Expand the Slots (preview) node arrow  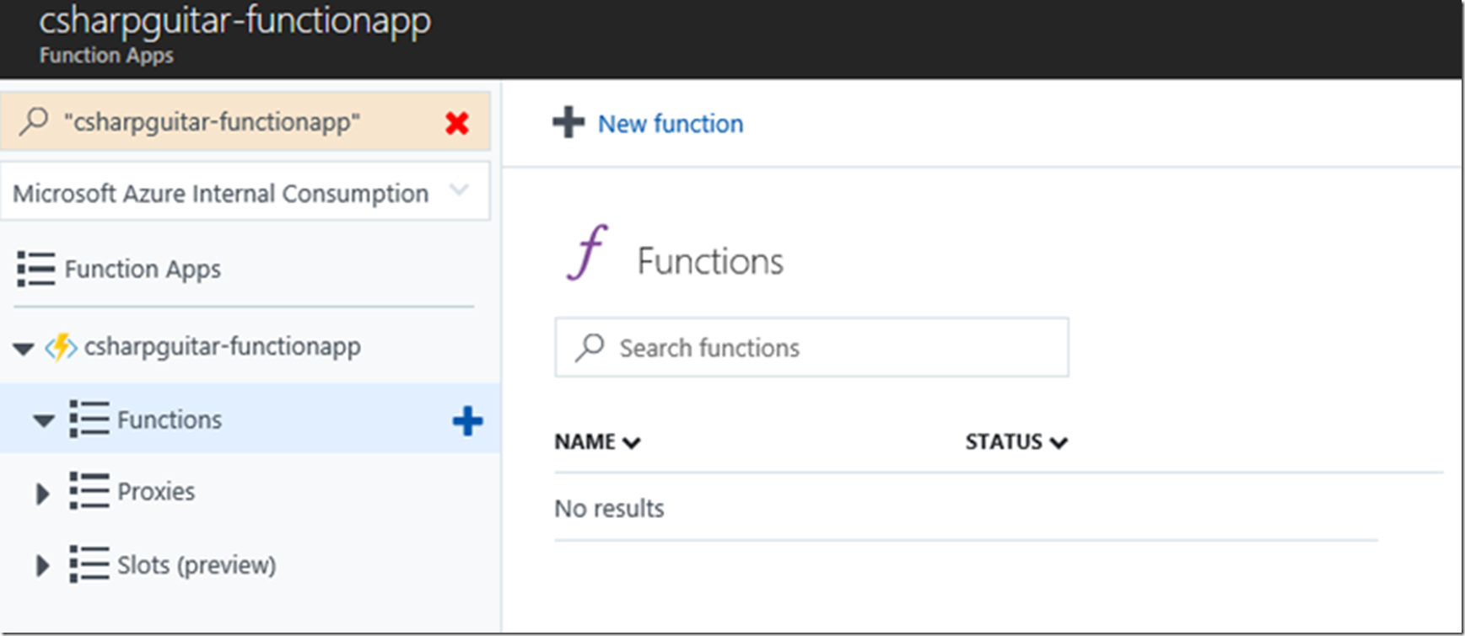tap(42, 565)
